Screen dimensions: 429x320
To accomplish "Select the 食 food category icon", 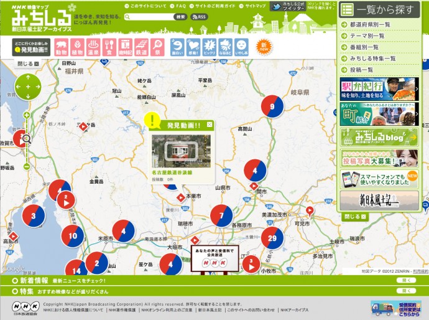I will click(109, 47).
